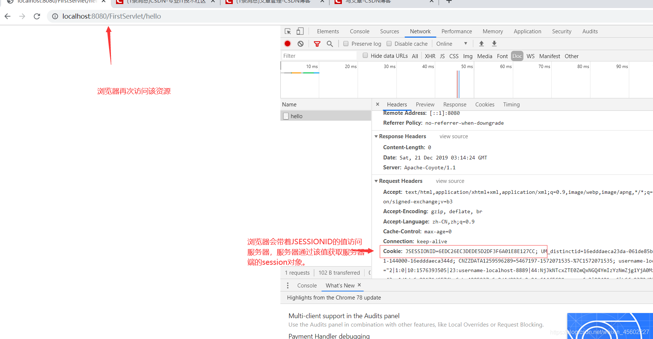Click the address bar URL localhost:8080/FirstServlet/hello

click(112, 16)
